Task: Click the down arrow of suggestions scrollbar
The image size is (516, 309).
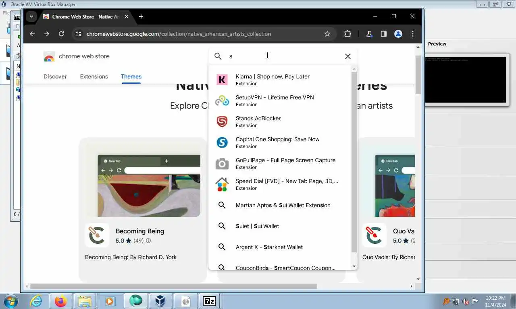Action: tap(354, 266)
